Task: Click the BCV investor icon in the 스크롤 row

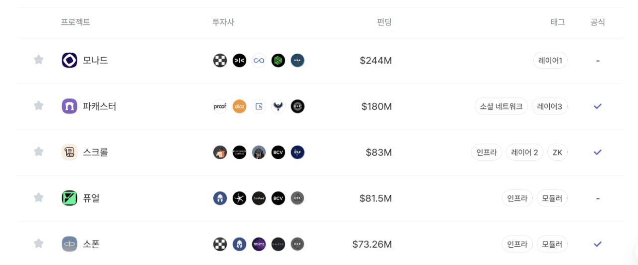Action: 278,152
